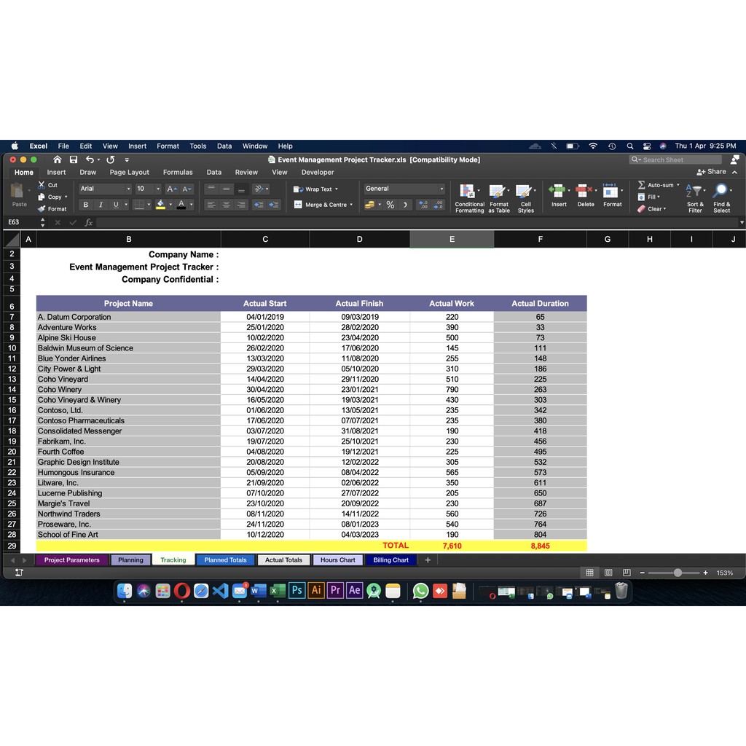Viewport: 746px width, 746px height.
Task: Open Conditional Formatting tool
Action: (x=469, y=197)
